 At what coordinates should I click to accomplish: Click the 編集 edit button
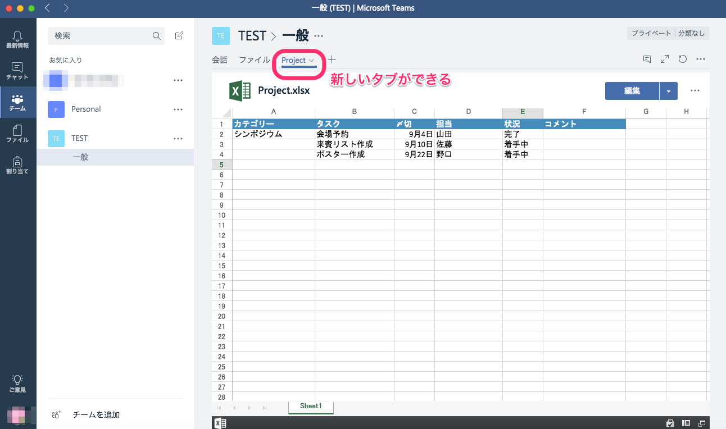[x=632, y=91]
